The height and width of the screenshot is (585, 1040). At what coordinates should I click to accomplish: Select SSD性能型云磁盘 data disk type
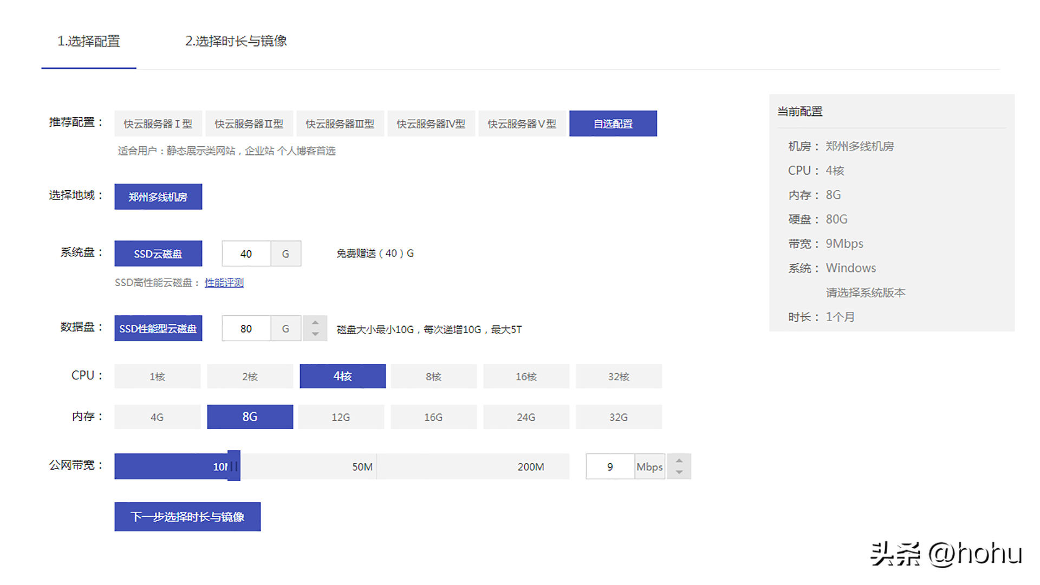158,328
